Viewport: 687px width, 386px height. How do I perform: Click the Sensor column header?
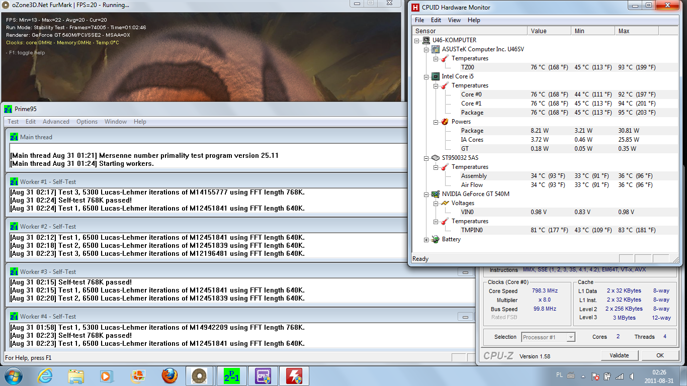click(470, 31)
